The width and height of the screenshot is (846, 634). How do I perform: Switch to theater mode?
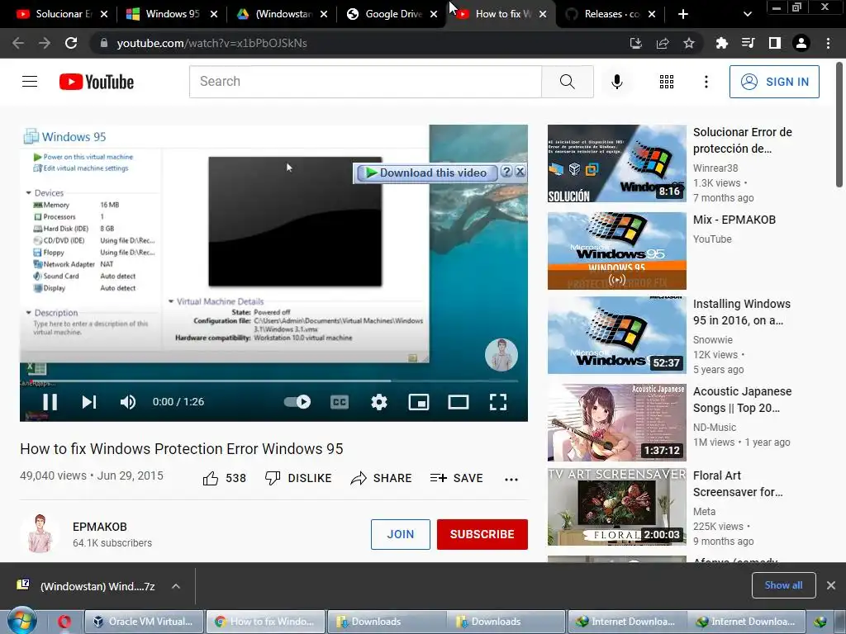click(458, 402)
